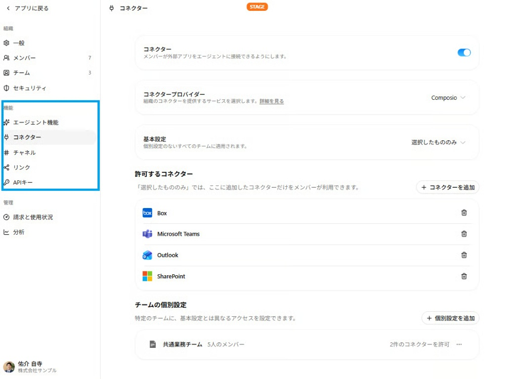Click the STAGE badge
Viewport: 506px width, 379px height.
257,7
